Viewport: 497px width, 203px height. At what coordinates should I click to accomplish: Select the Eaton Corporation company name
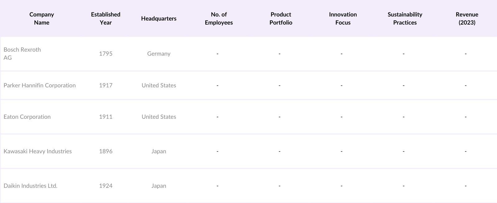tap(27, 117)
